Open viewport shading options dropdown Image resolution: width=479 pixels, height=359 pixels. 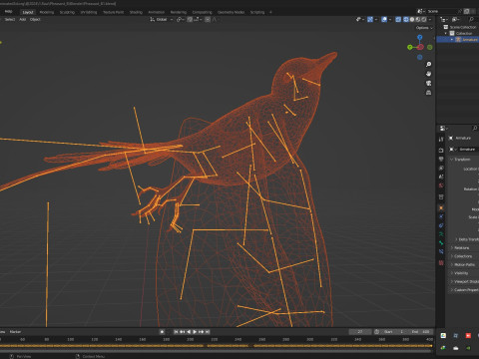click(430, 20)
